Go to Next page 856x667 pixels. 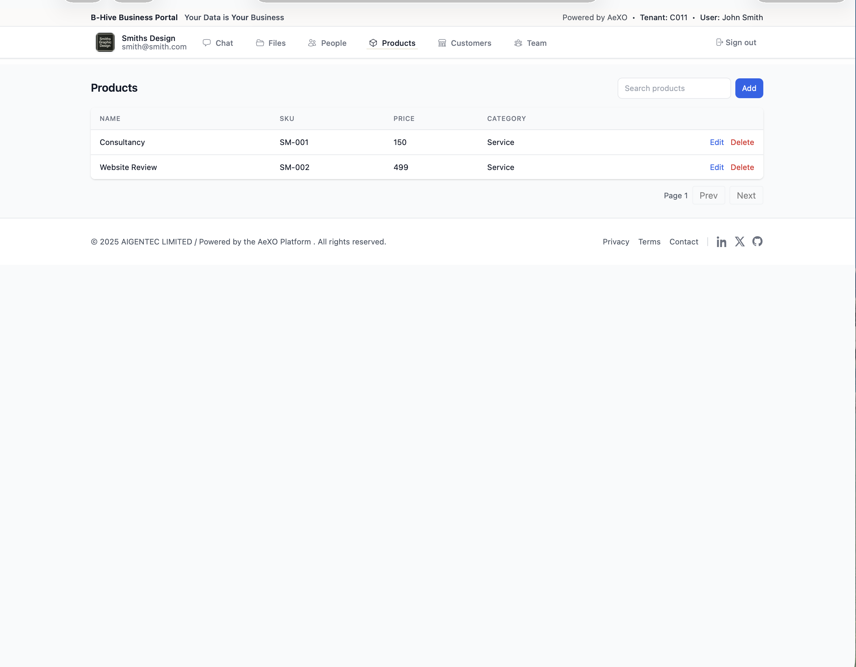[x=746, y=195]
